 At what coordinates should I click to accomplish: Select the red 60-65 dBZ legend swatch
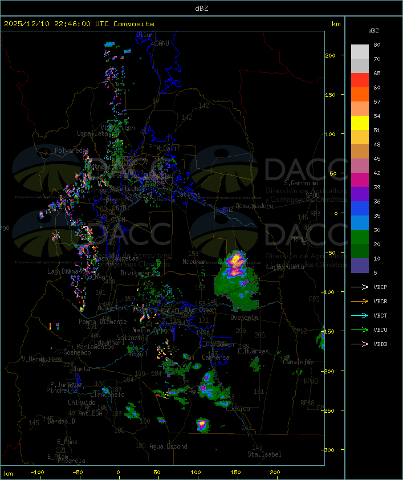[x=360, y=80]
